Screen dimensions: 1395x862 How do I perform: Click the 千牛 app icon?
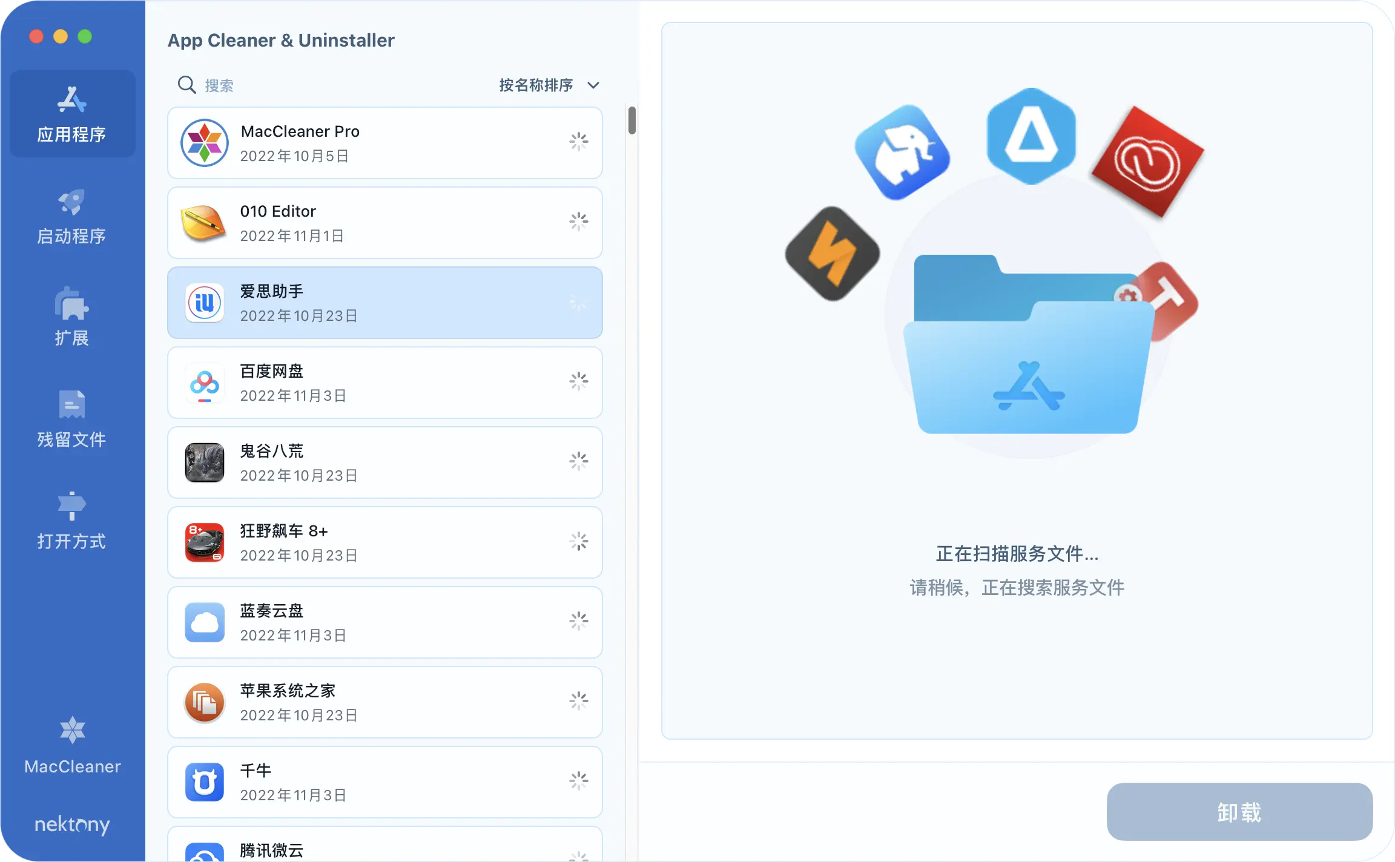(x=205, y=782)
